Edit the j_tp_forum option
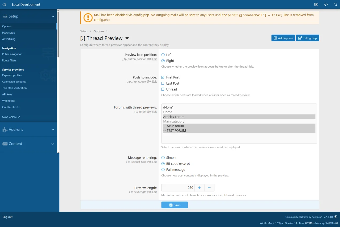The height and width of the screenshot is (227, 340). (x=154, y=112)
